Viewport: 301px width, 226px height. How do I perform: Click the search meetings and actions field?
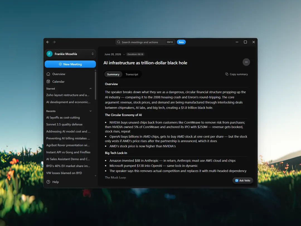point(145,42)
